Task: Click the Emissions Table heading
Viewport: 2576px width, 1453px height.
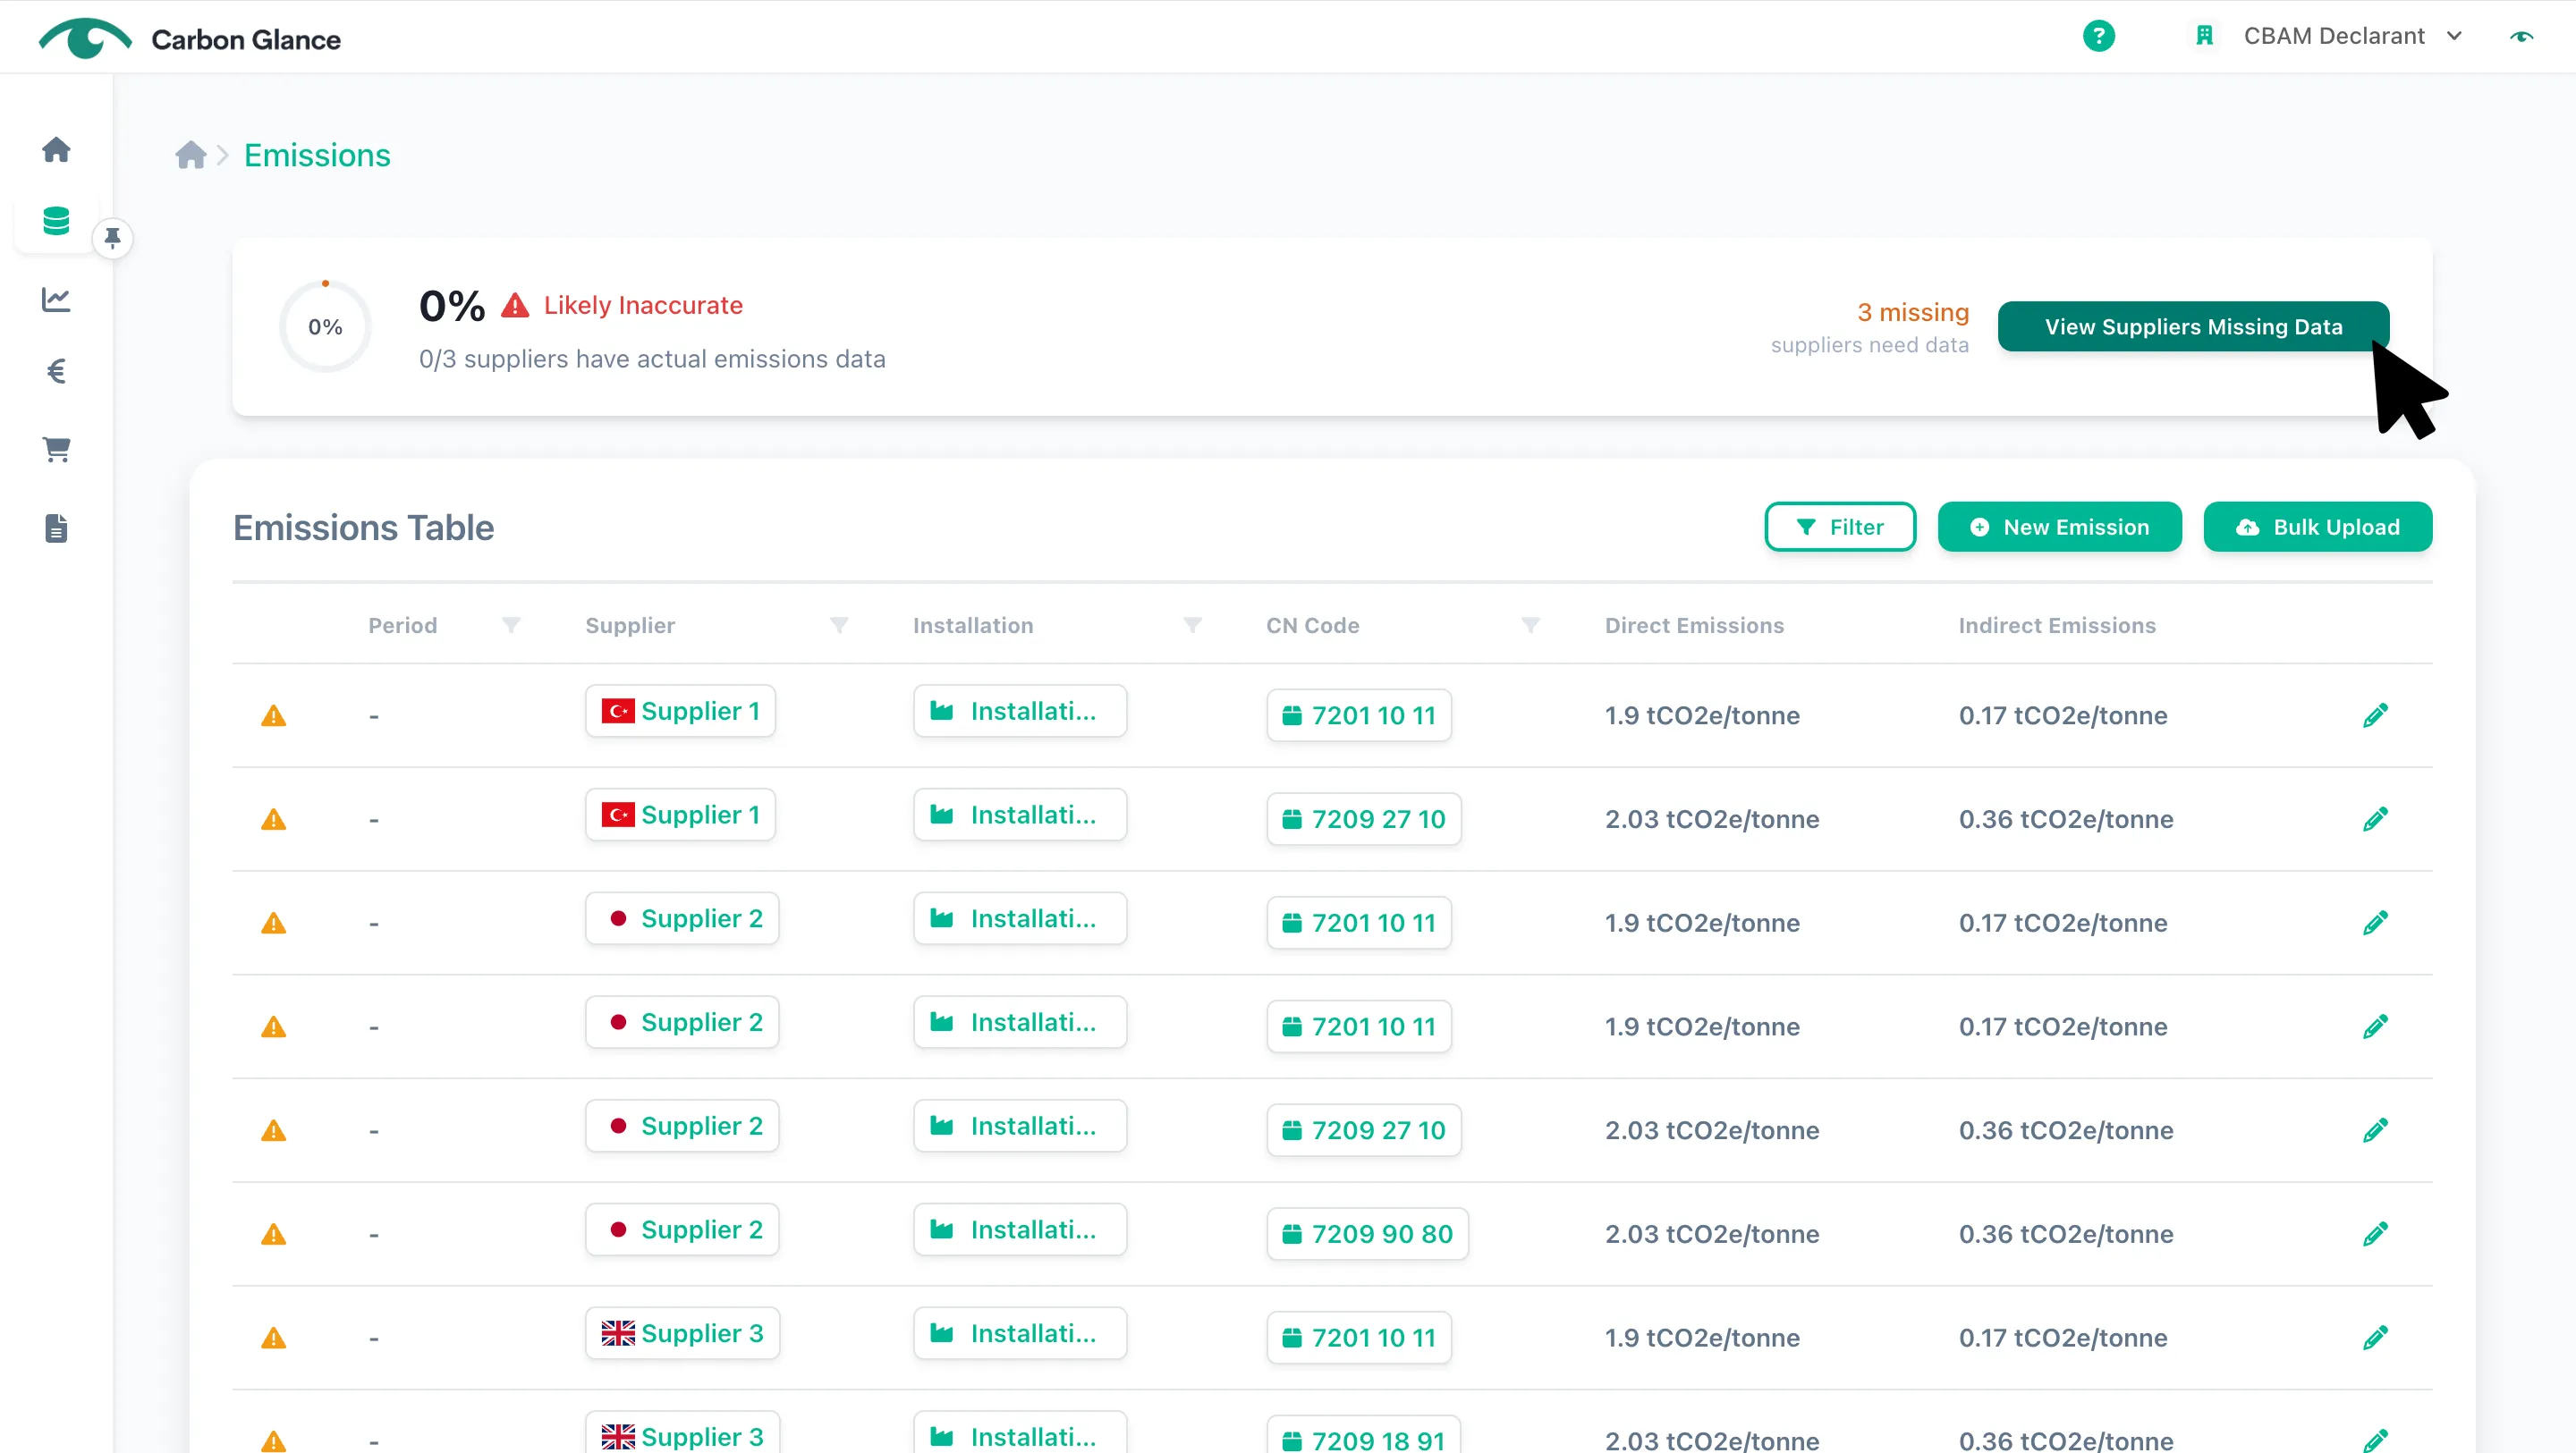Action: 364,527
